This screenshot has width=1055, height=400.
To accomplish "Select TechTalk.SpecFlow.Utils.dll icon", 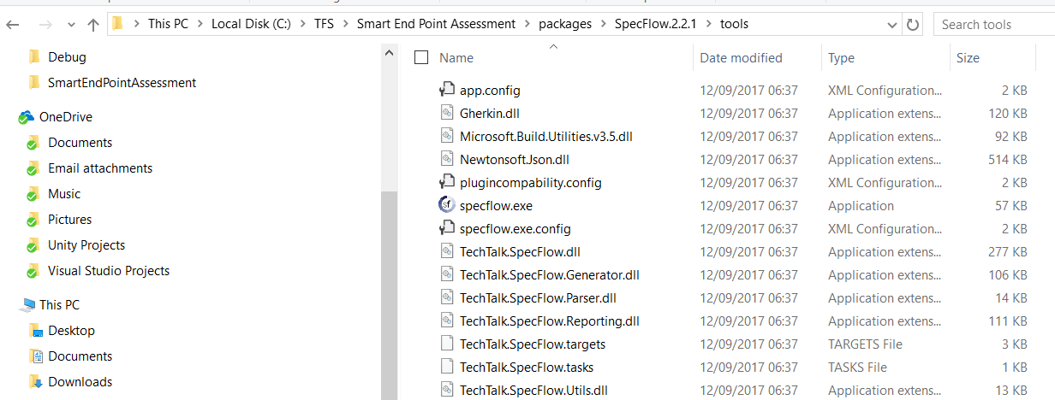I will click(x=446, y=389).
